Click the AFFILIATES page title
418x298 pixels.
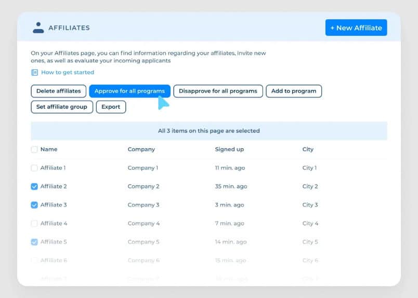pyautogui.click(x=69, y=28)
